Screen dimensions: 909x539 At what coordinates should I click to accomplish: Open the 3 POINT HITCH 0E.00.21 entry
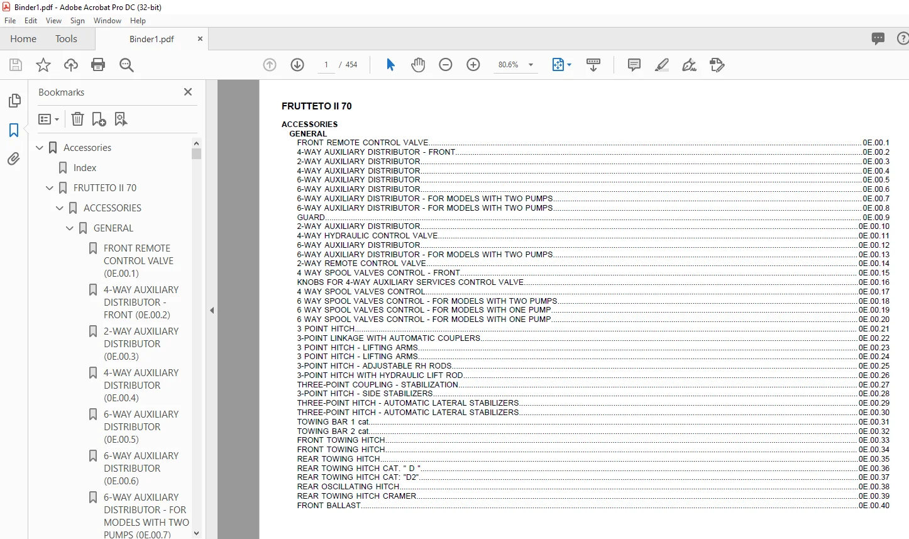coord(593,329)
